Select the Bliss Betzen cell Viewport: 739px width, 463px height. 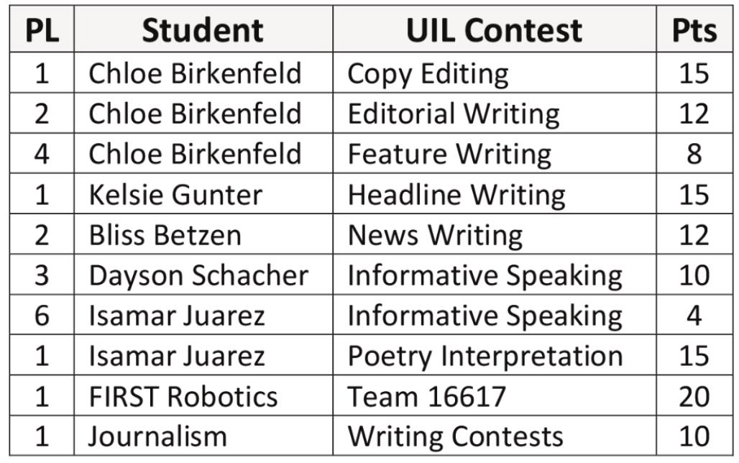pyautogui.click(x=203, y=234)
